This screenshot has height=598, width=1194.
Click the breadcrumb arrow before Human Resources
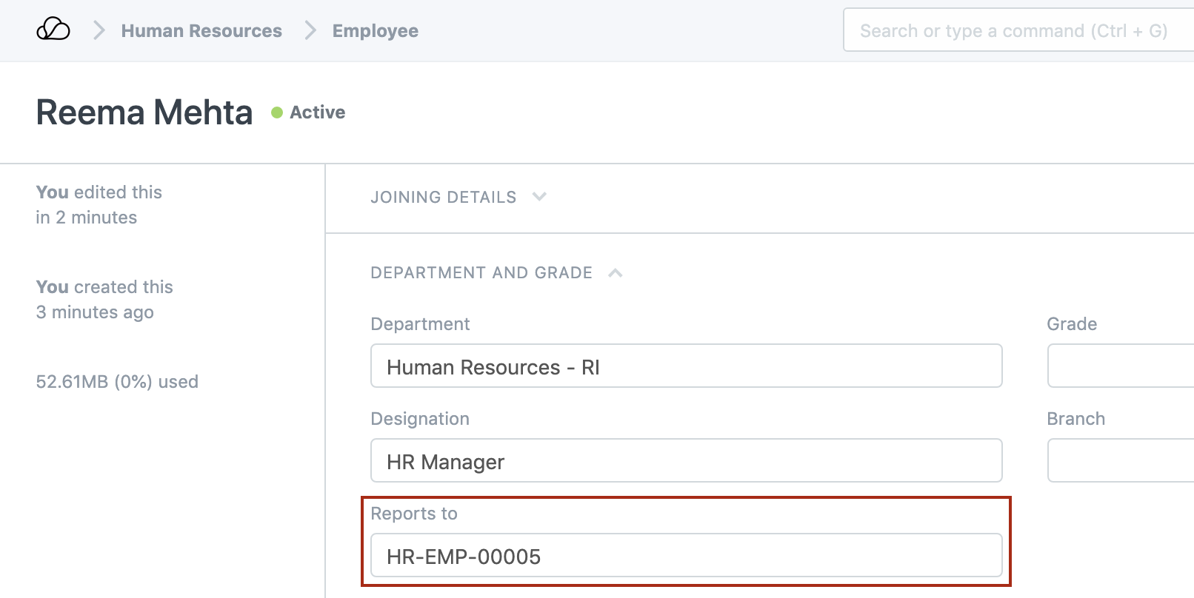coord(99,30)
